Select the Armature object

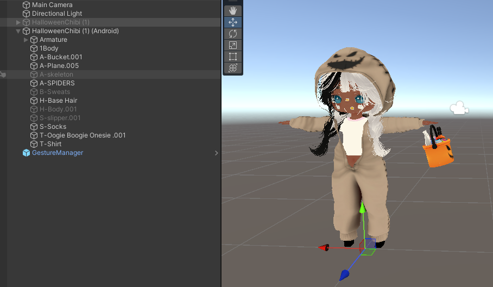53,40
